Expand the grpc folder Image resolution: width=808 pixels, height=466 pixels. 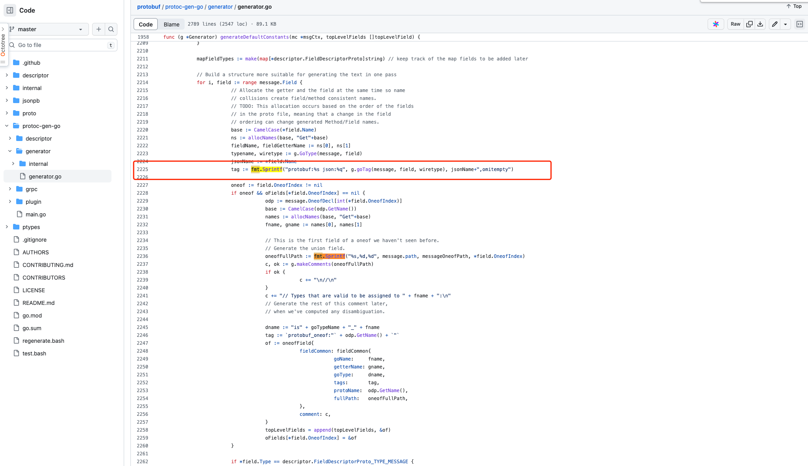click(x=10, y=189)
